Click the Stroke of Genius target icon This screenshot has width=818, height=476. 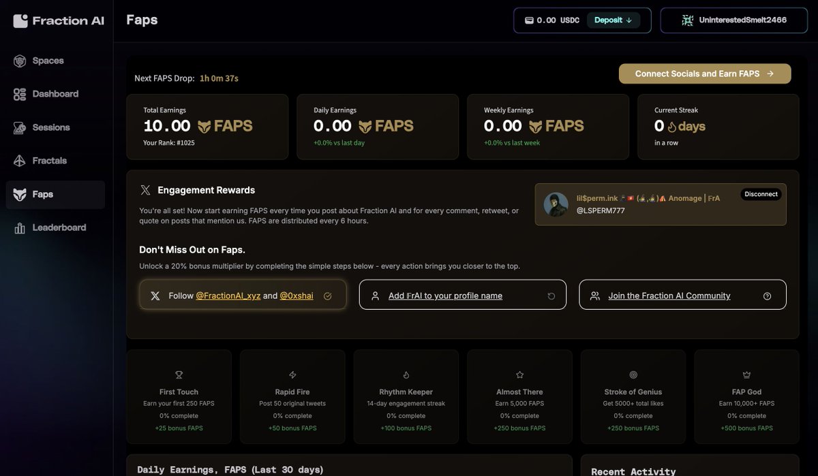633,375
